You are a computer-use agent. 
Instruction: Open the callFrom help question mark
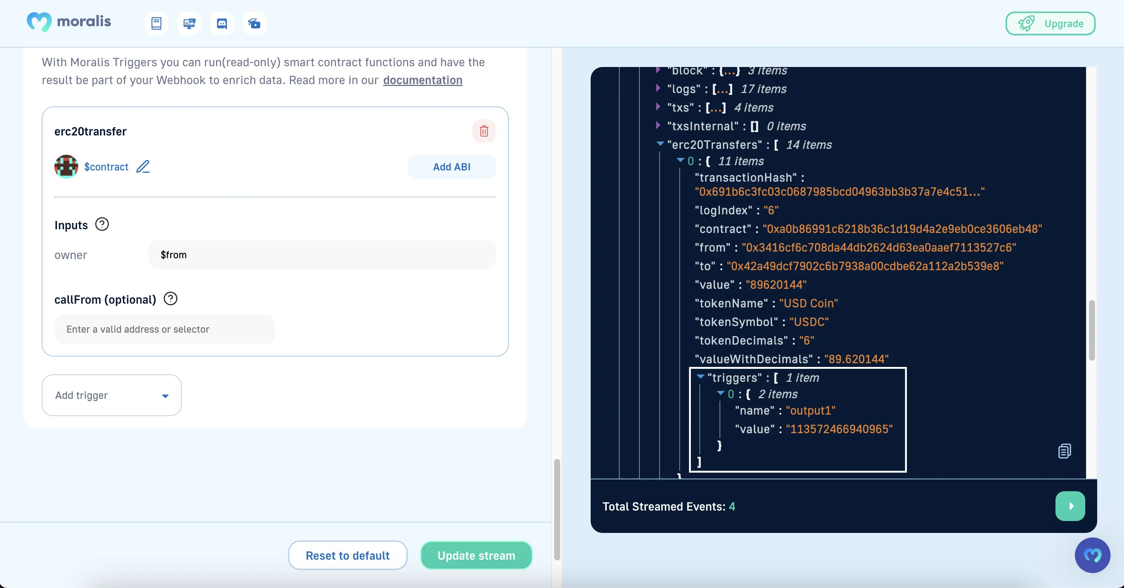point(170,299)
